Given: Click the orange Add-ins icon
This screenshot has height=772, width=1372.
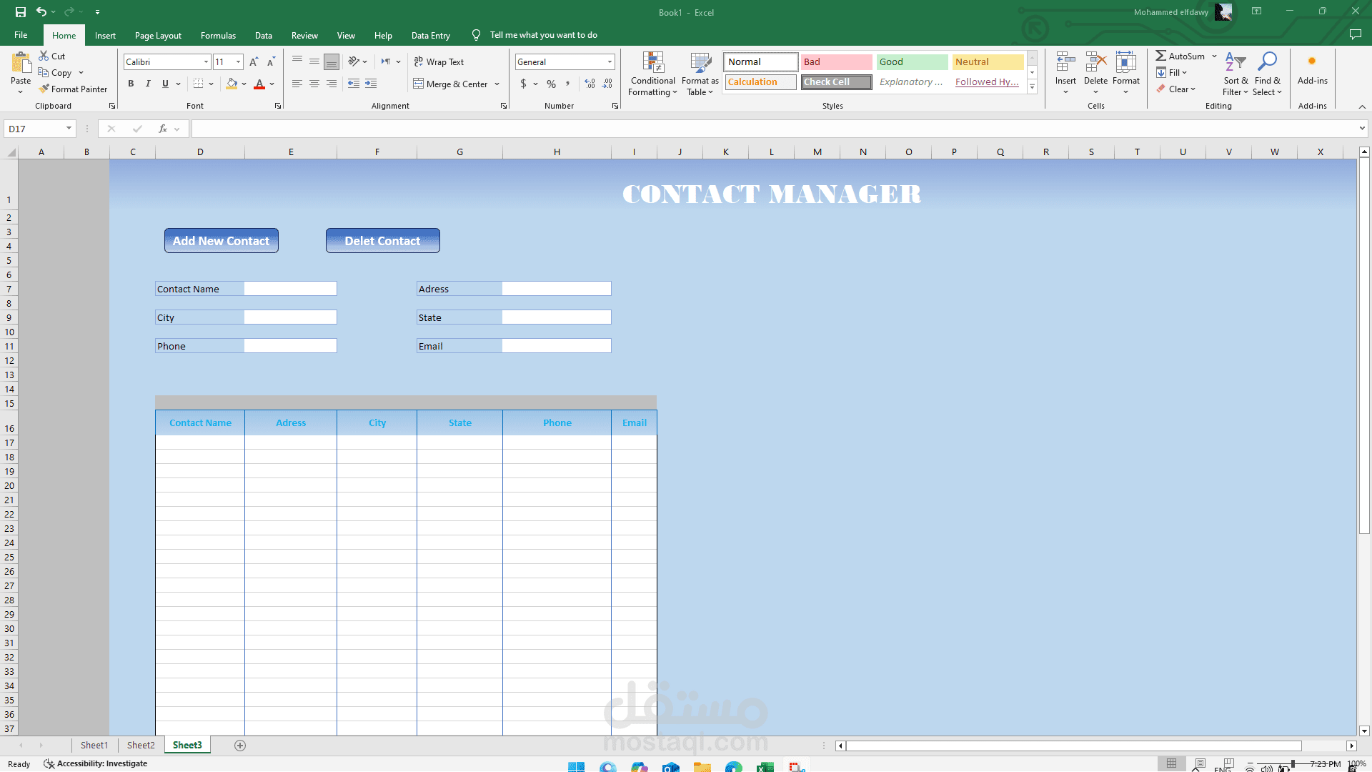Looking at the screenshot, I should (1312, 61).
